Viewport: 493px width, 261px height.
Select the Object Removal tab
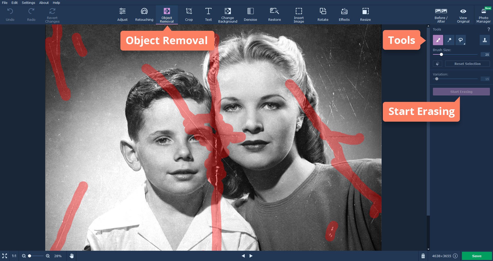pyautogui.click(x=167, y=15)
